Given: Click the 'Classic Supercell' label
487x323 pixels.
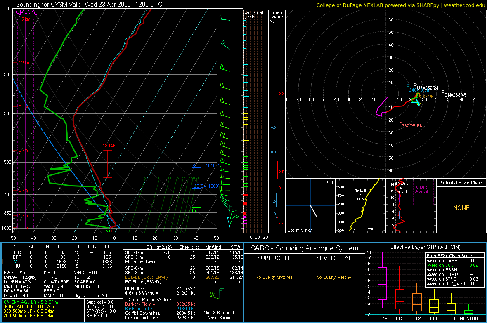Looking at the screenshot, I should click(421, 189).
